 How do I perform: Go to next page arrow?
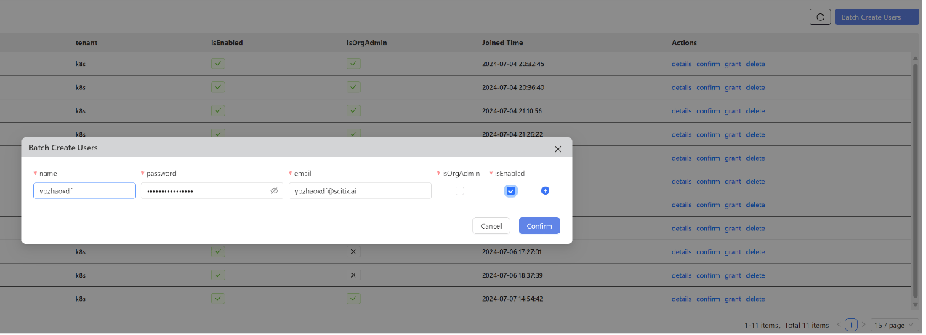point(863,325)
